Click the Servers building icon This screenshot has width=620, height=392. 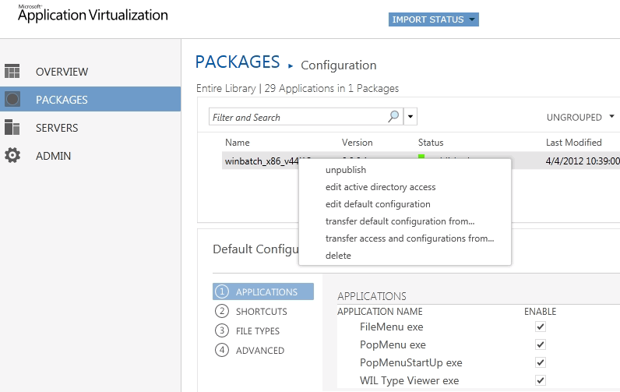click(12, 127)
